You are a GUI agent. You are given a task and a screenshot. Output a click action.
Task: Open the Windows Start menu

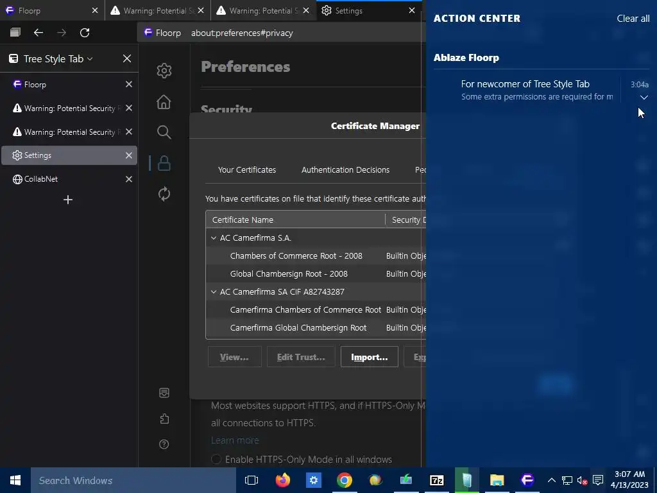pyautogui.click(x=15, y=480)
